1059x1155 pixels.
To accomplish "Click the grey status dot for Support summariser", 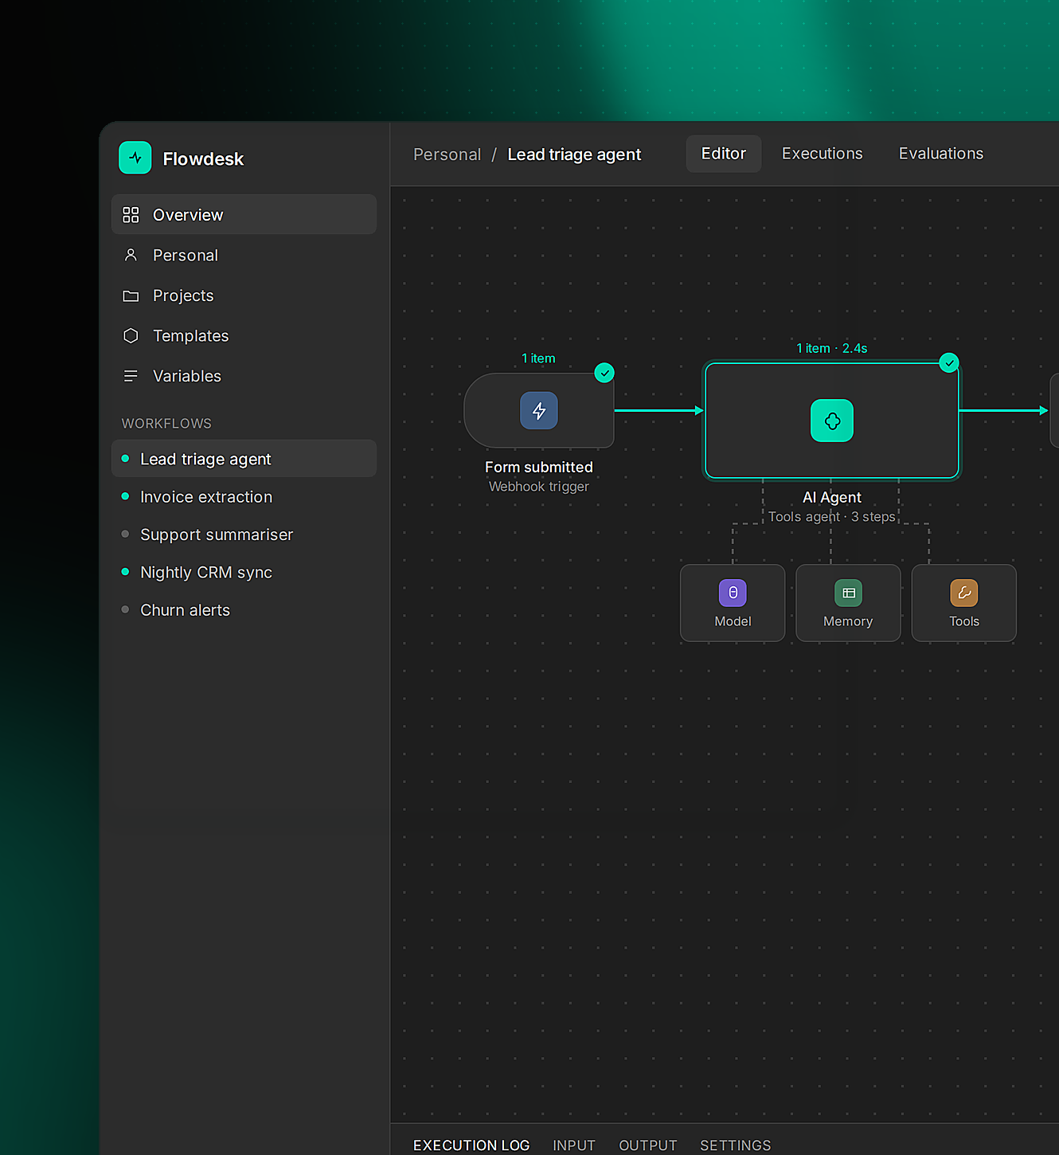I will 125,534.
